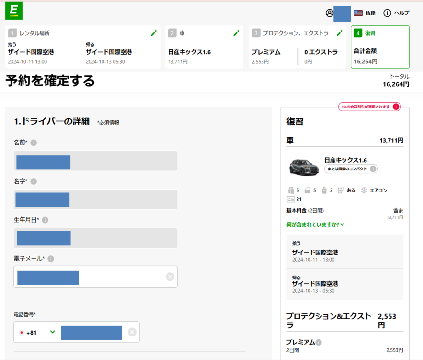
Task: Click into the email input field
Action: click(x=120, y=277)
